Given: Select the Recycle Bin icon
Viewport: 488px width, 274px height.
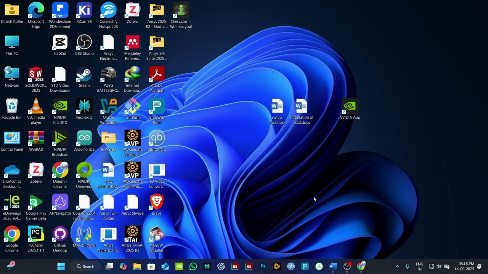Looking at the screenshot, I should [x=12, y=110].
